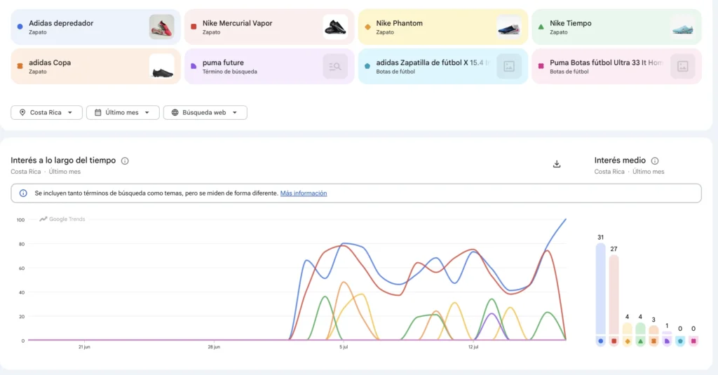
Task: Click the 12 jul date label on chart
Action: pos(473,347)
